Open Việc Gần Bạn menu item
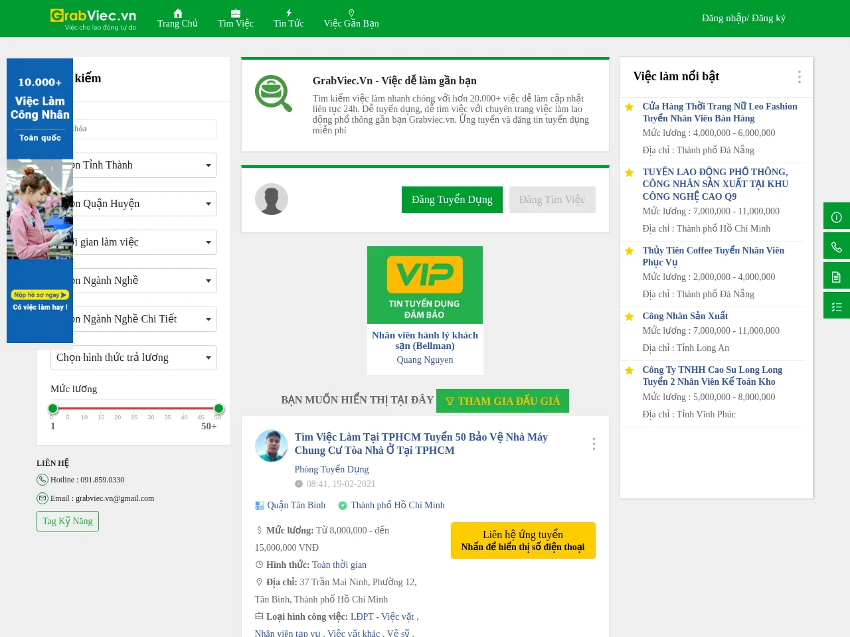Screen dimensions: 850x637 tap(351, 19)
